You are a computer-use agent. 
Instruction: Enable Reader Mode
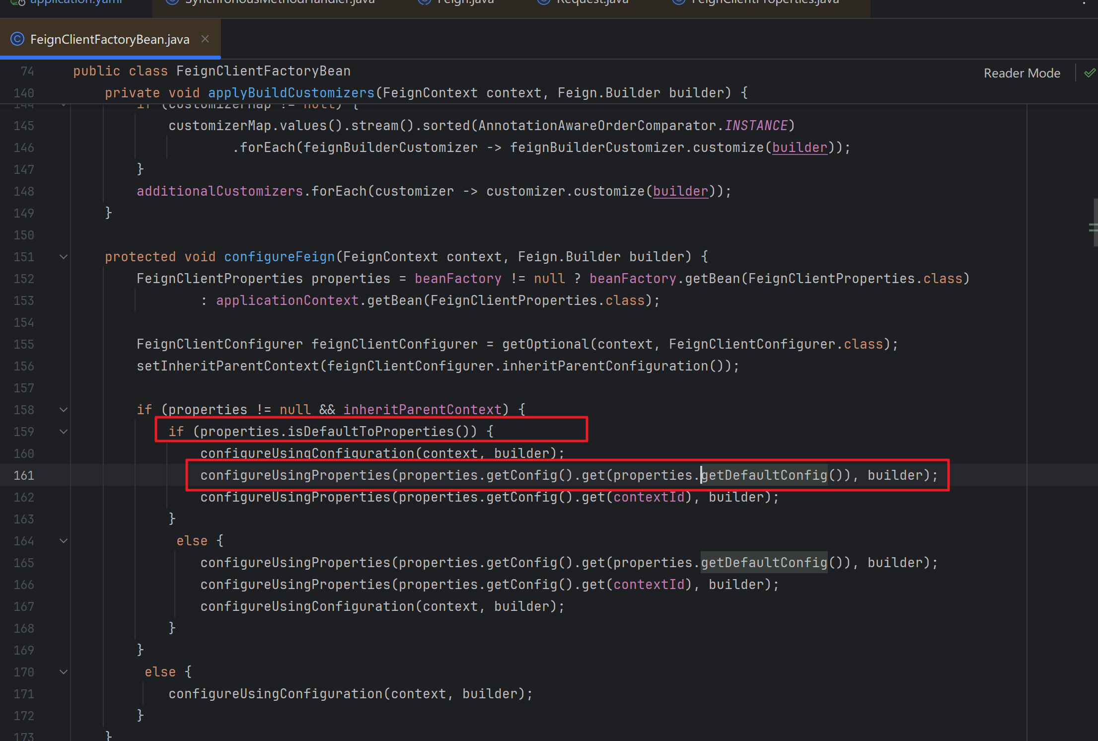point(1022,73)
